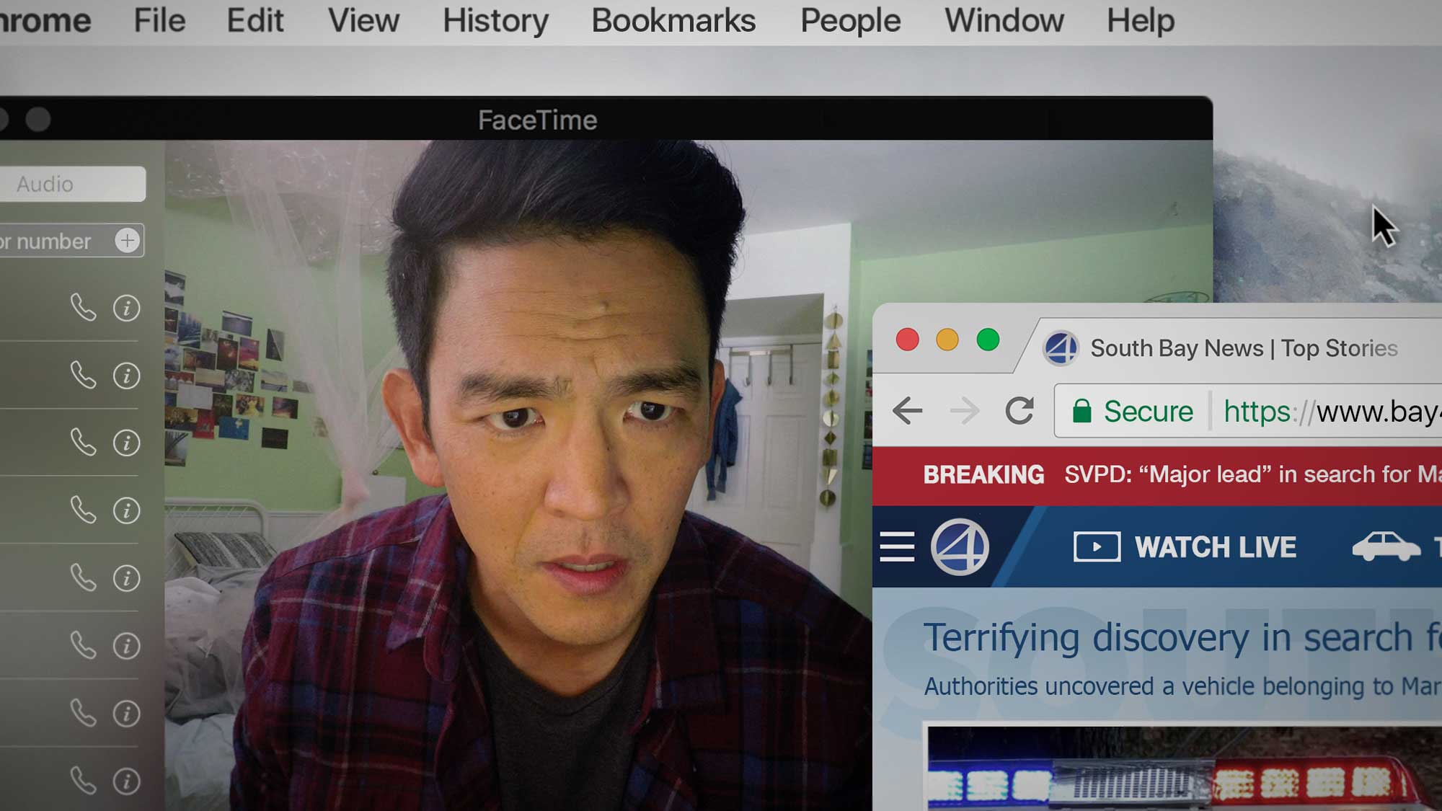Click the browser back navigation arrow
The height and width of the screenshot is (811, 1442).
tap(906, 410)
